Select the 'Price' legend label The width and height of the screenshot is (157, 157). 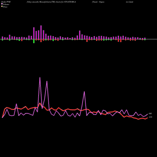[x=5, y=7]
